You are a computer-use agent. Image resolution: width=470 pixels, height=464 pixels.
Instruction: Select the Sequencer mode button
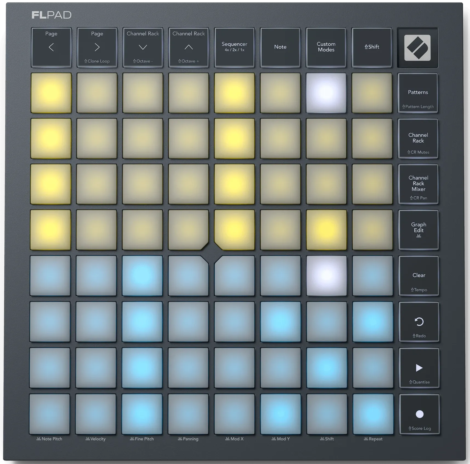point(234,47)
